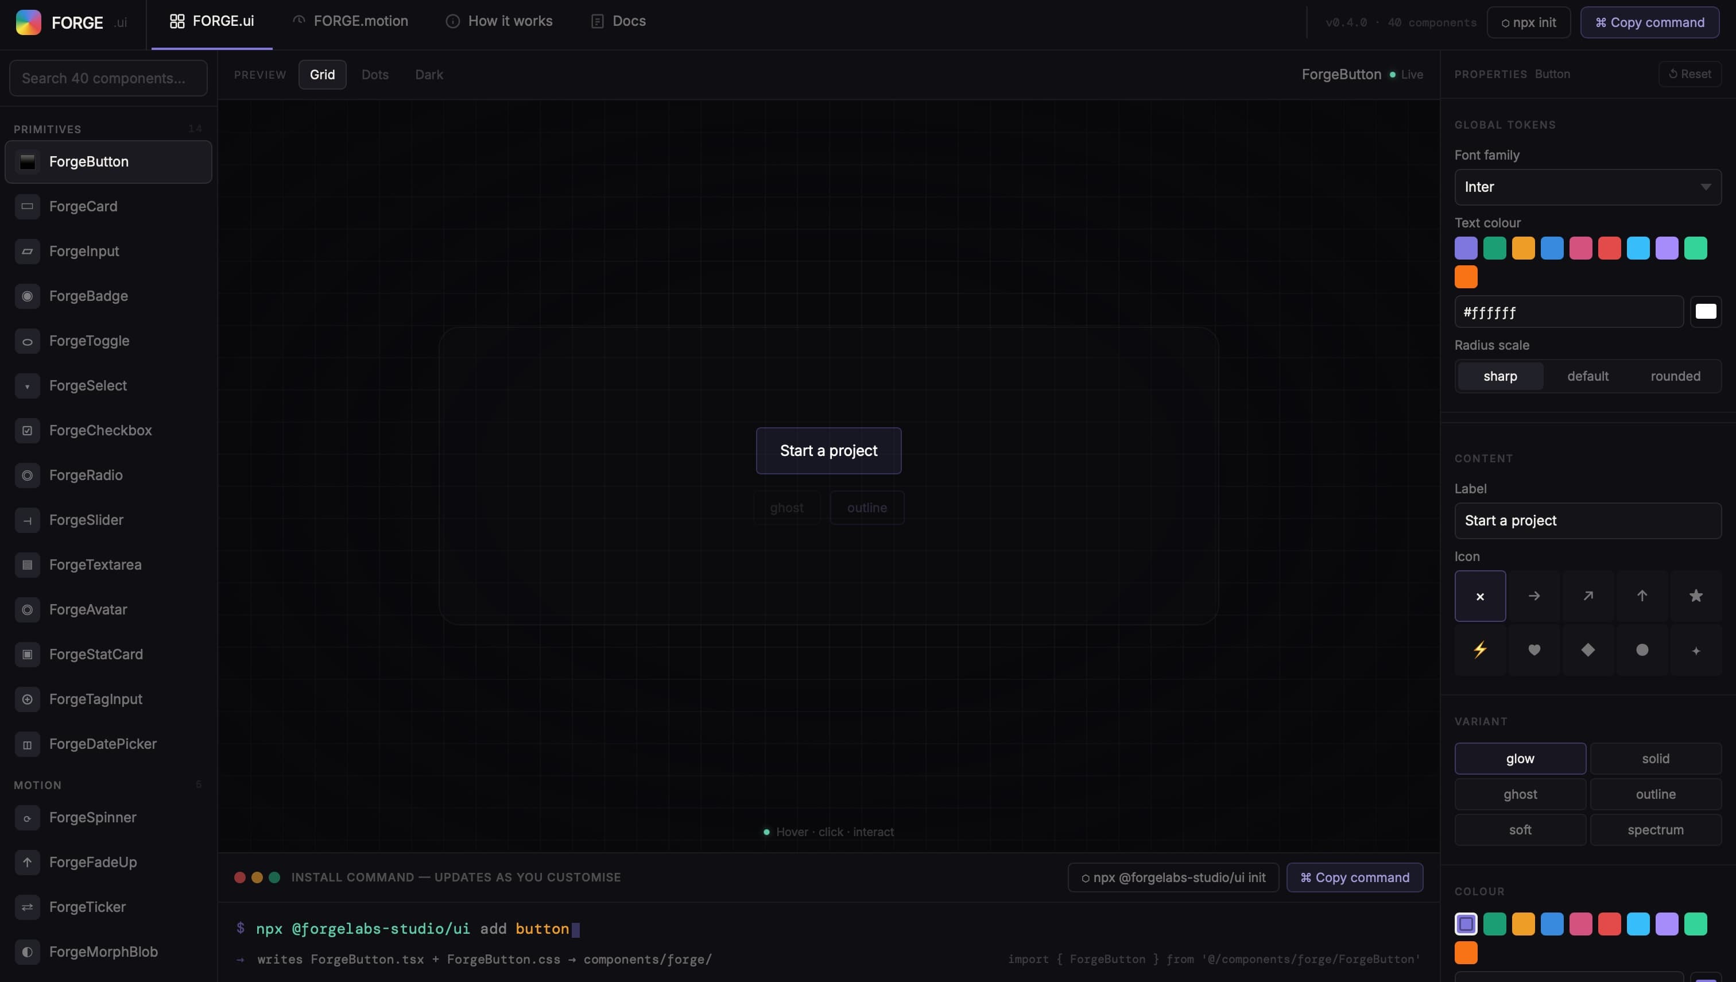Pick the orange text colour swatch
The height and width of the screenshot is (982, 1736).
click(x=1466, y=277)
